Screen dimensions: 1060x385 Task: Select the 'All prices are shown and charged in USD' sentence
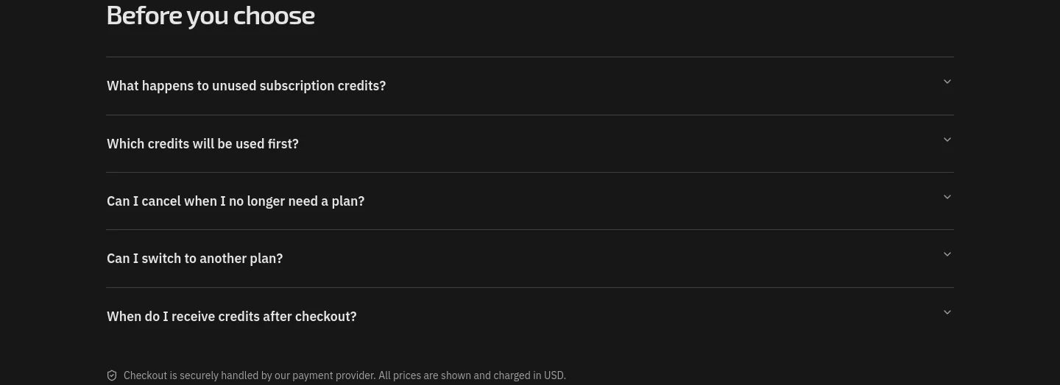point(473,375)
